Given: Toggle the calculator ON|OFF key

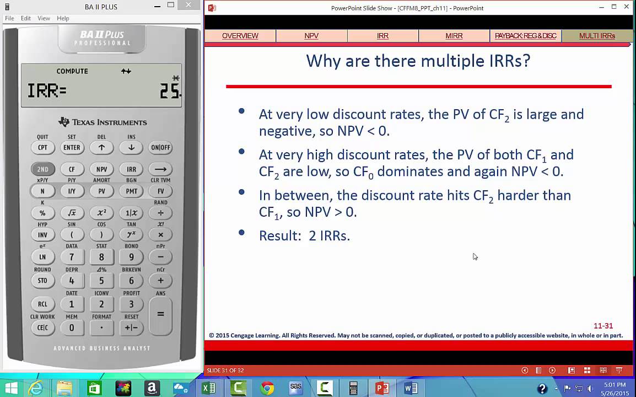Looking at the screenshot, I should pos(160,147).
